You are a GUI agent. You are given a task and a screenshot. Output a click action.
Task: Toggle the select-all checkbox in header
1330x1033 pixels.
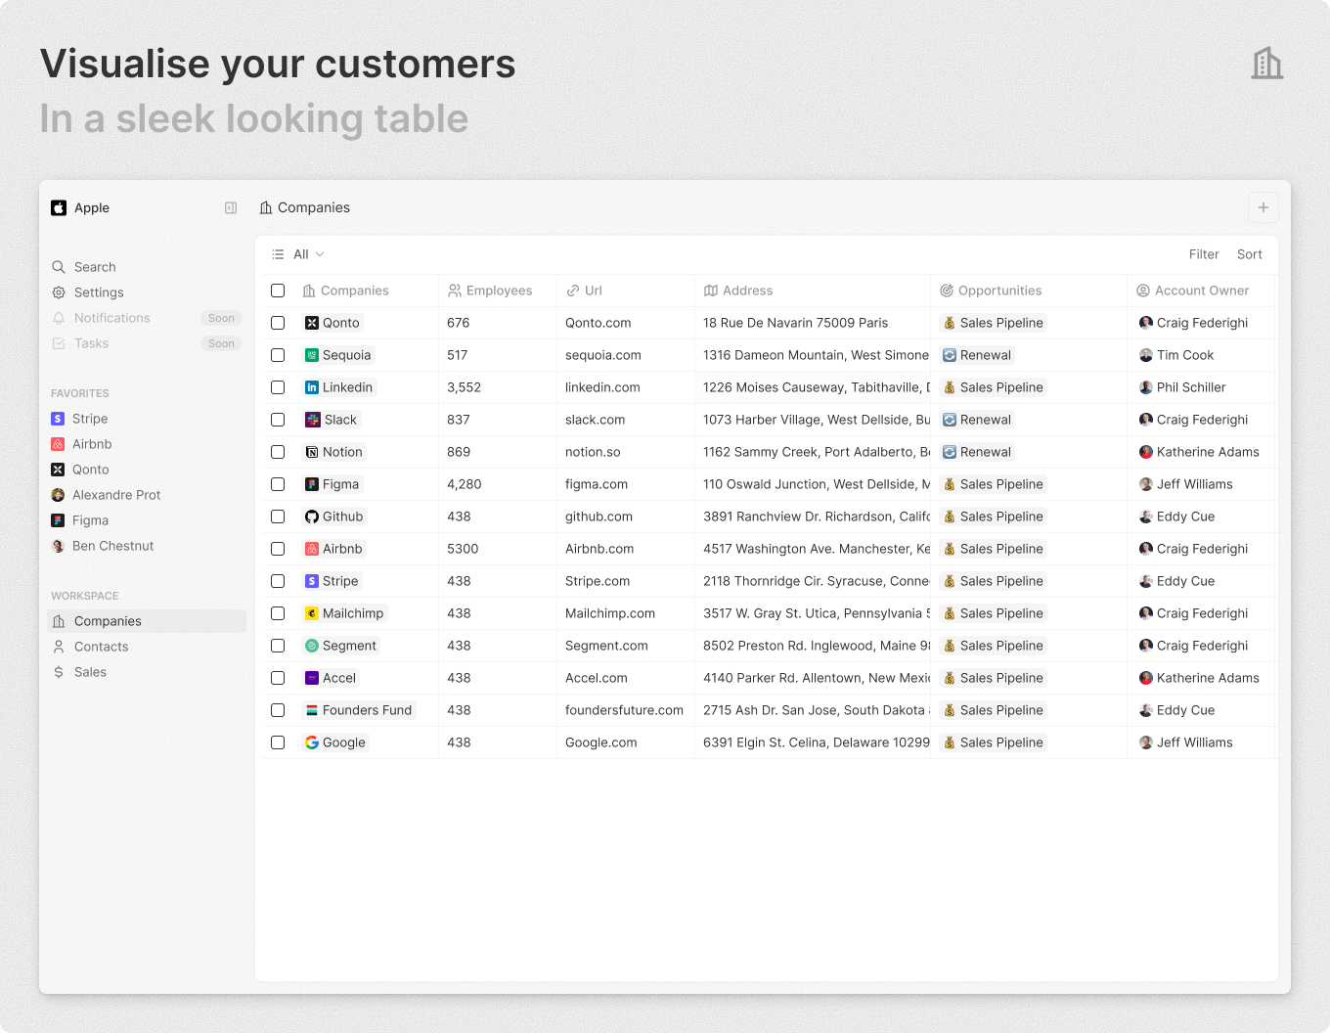click(278, 291)
